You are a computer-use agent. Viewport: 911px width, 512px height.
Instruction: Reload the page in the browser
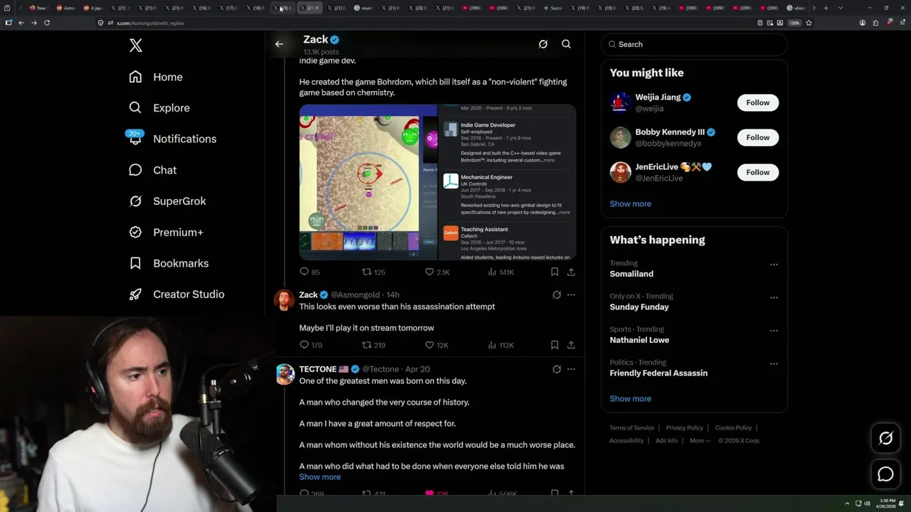click(47, 23)
